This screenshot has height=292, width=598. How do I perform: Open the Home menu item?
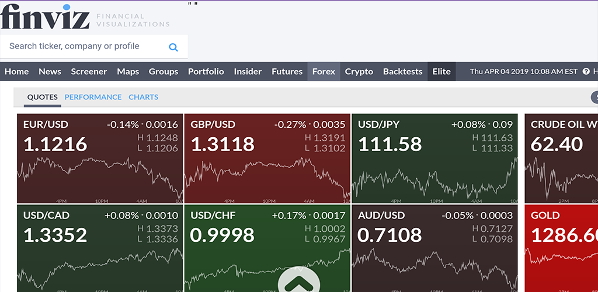pyautogui.click(x=17, y=72)
